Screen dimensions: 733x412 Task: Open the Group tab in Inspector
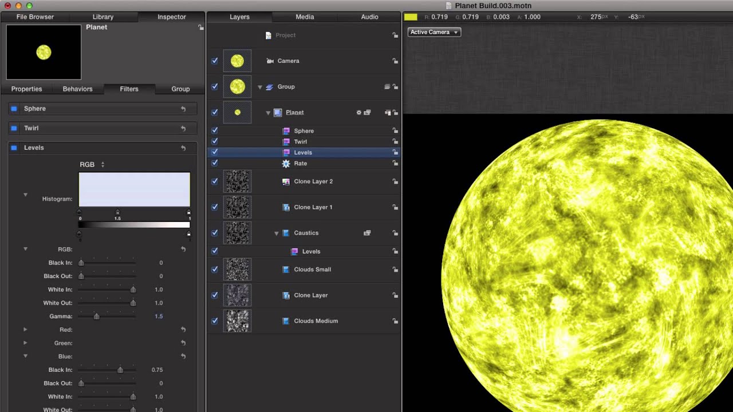click(x=180, y=89)
